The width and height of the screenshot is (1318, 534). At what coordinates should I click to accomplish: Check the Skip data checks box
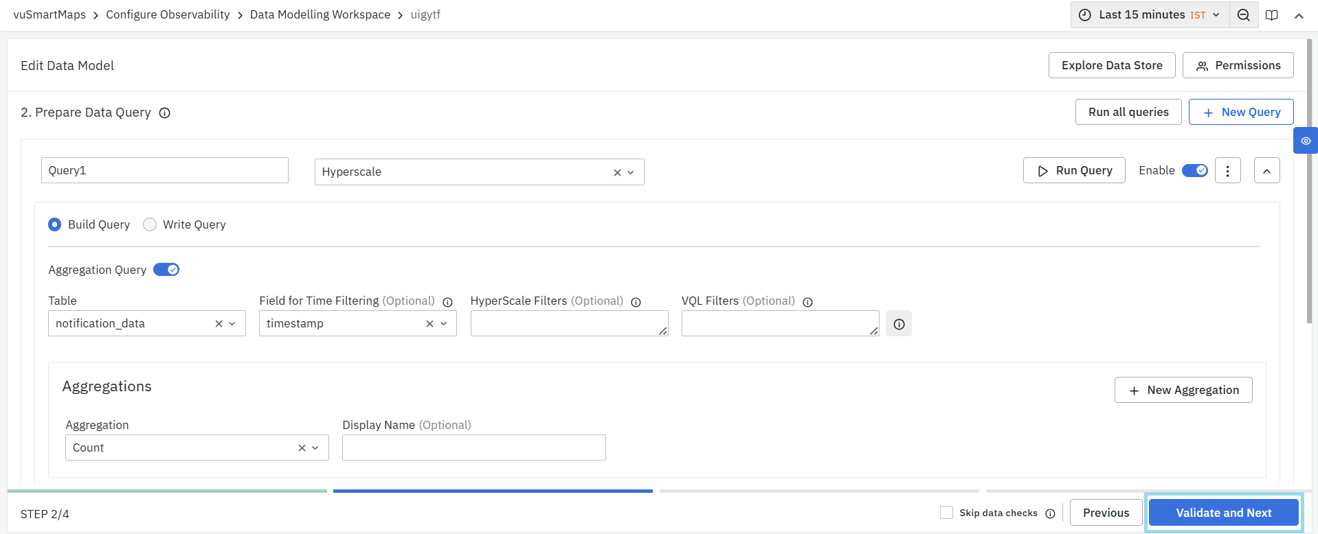(x=946, y=513)
